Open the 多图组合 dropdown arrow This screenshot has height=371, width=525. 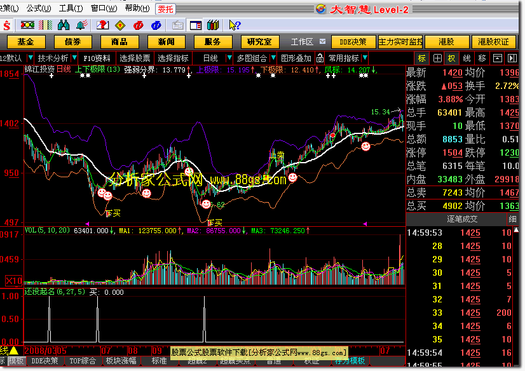273,58
